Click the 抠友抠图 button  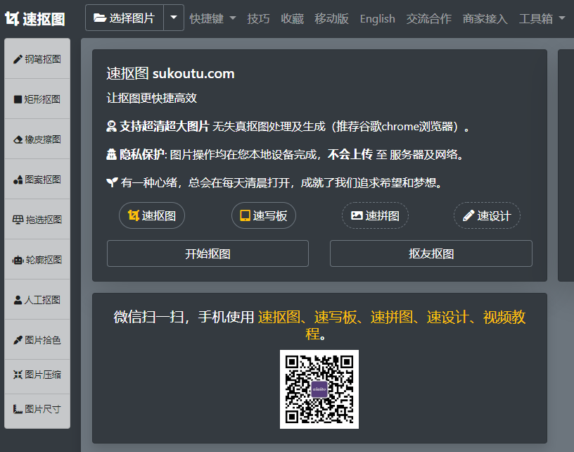click(x=431, y=253)
